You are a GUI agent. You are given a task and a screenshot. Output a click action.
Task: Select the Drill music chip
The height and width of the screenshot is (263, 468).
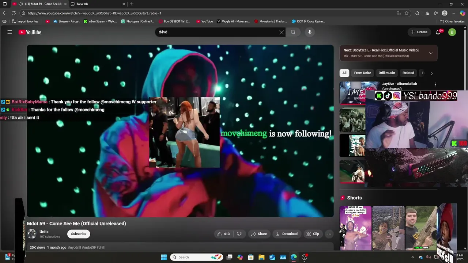tap(386, 73)
